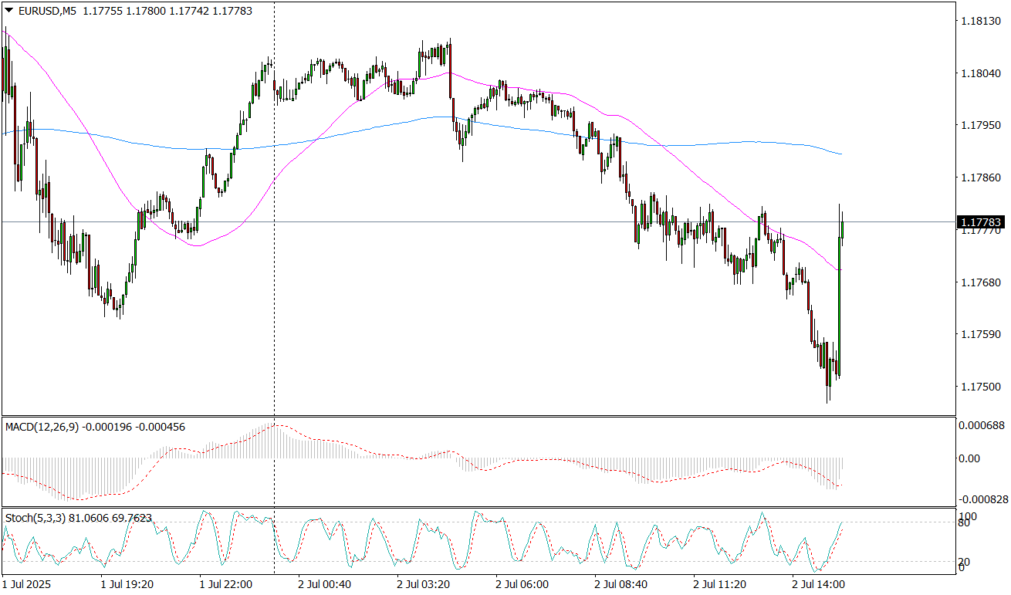Click the Stochastic 20 level label

(x=965, y=561)
